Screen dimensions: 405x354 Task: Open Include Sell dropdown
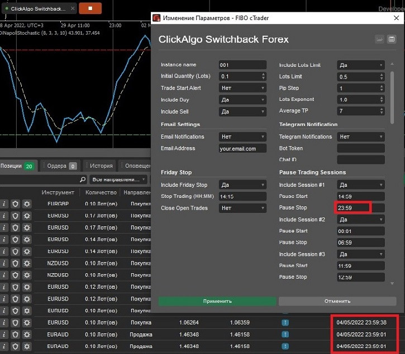pos(242,111)
